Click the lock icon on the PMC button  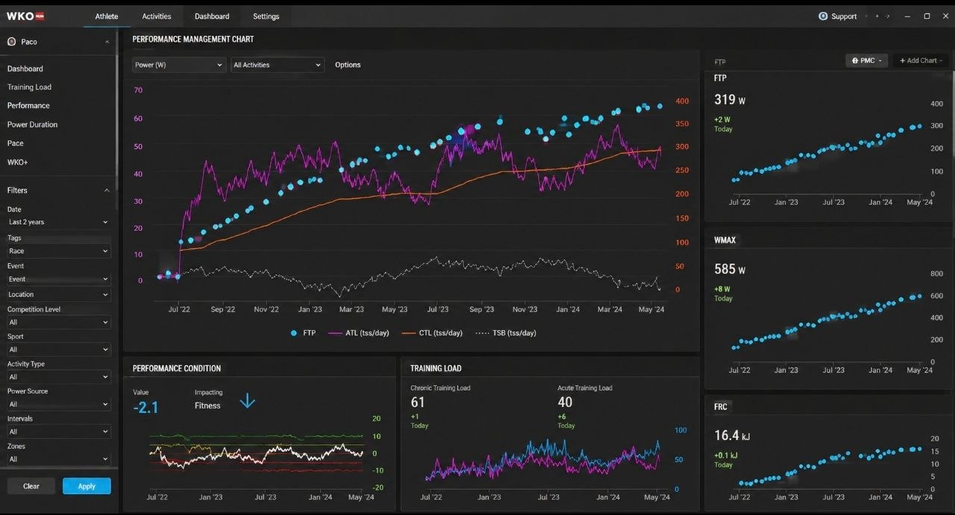tap(855, 60)
